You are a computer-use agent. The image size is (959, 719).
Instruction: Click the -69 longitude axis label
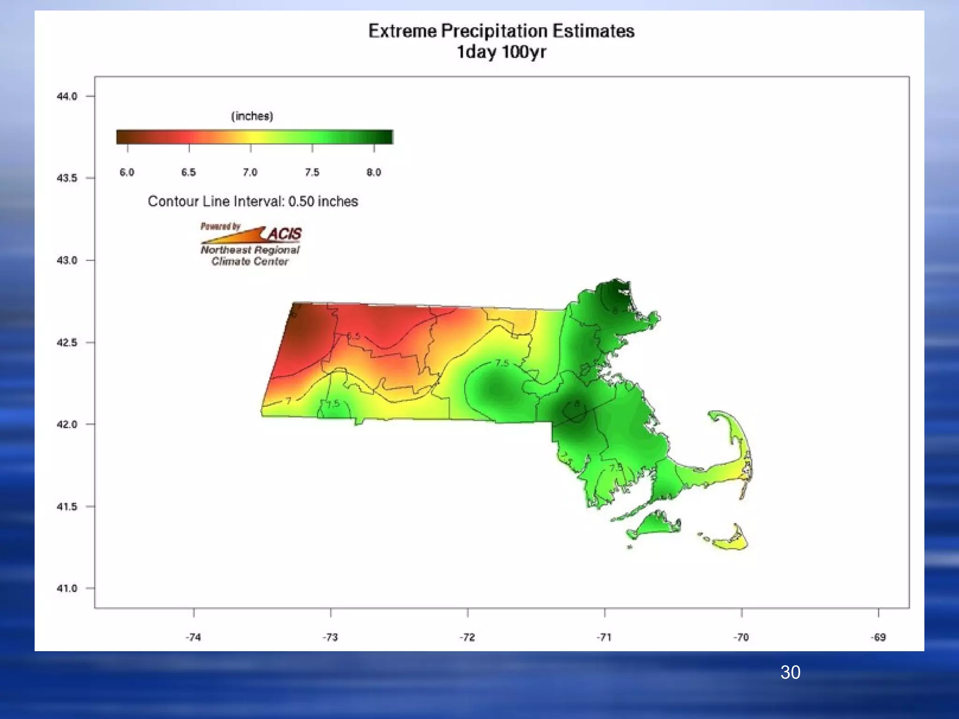[878, 637]
